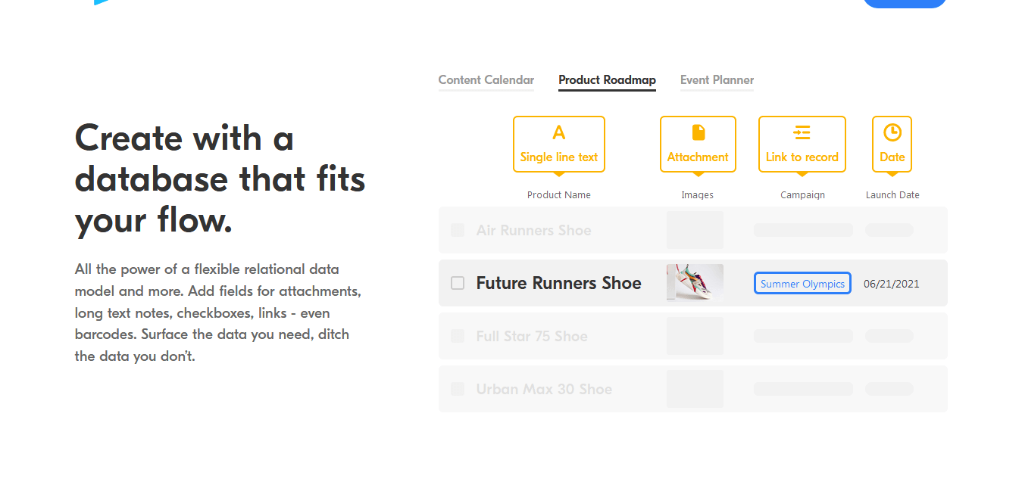Click the 06/21/2021 launch date
The width and height of the screenshot is (1022, 485).
892,284
